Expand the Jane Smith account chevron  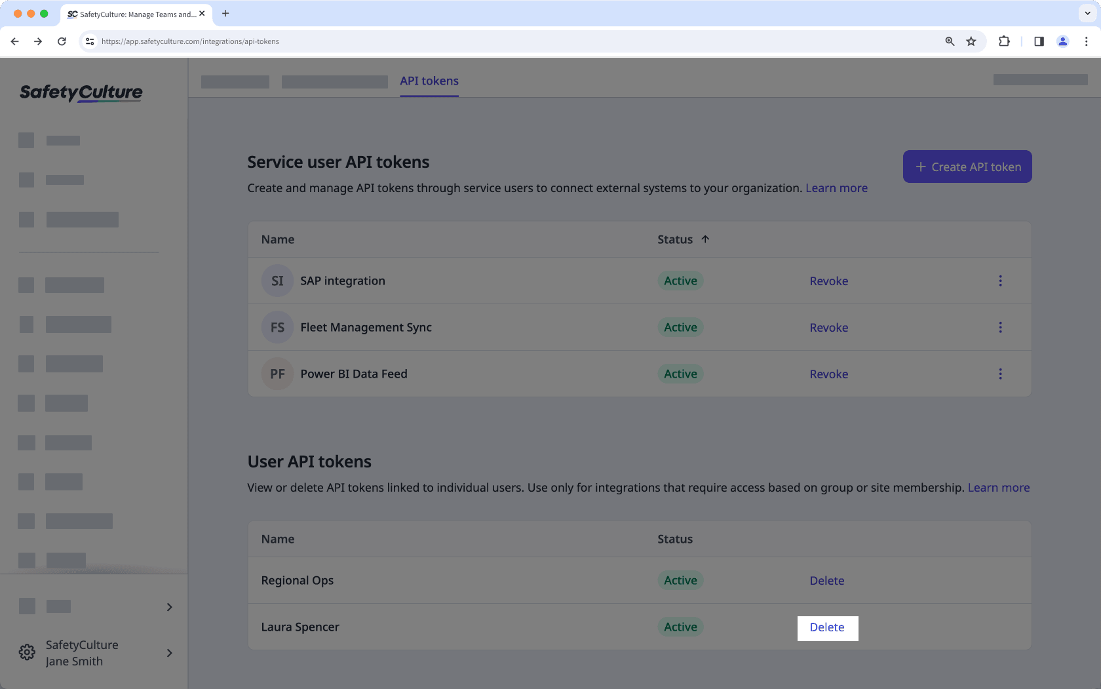pyautogui.click(x=169, y=653)
